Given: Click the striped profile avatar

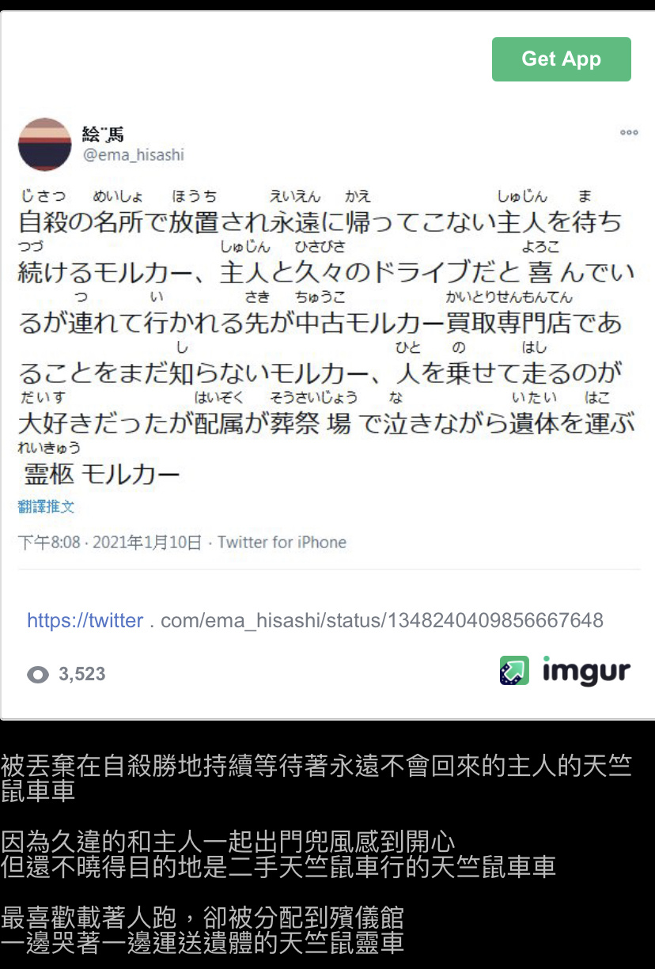Looking at the screenshot, I should click(45, 144).
